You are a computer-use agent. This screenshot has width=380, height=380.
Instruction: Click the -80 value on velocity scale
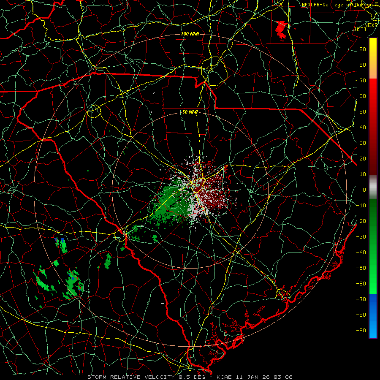click(x=361, y=315)
